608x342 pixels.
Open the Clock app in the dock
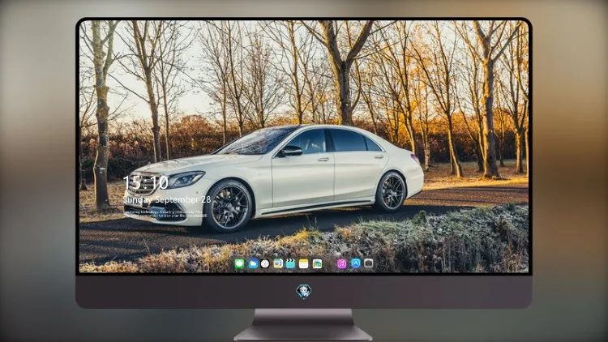pyautogui.click(x=265, y=263)
